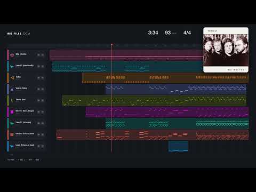Open the MIDIFILES.COM logo link

pos(19,34)
